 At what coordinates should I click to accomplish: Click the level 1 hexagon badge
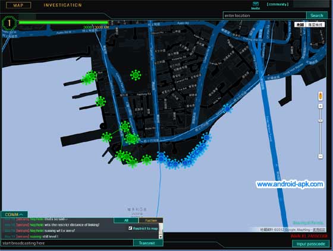[9, 23]
